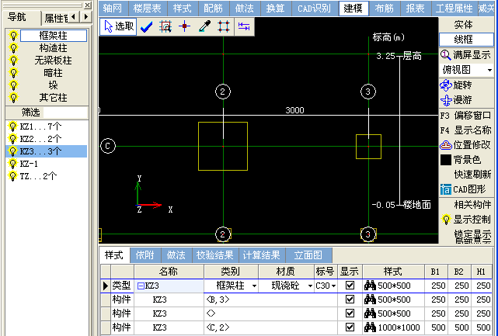Switch to the 轴网 tab
Viewport: 498px width, 336px height.
[113, 9]
